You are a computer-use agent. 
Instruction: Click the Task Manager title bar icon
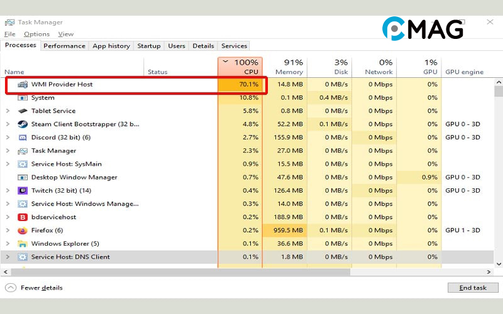click(9, 23)
